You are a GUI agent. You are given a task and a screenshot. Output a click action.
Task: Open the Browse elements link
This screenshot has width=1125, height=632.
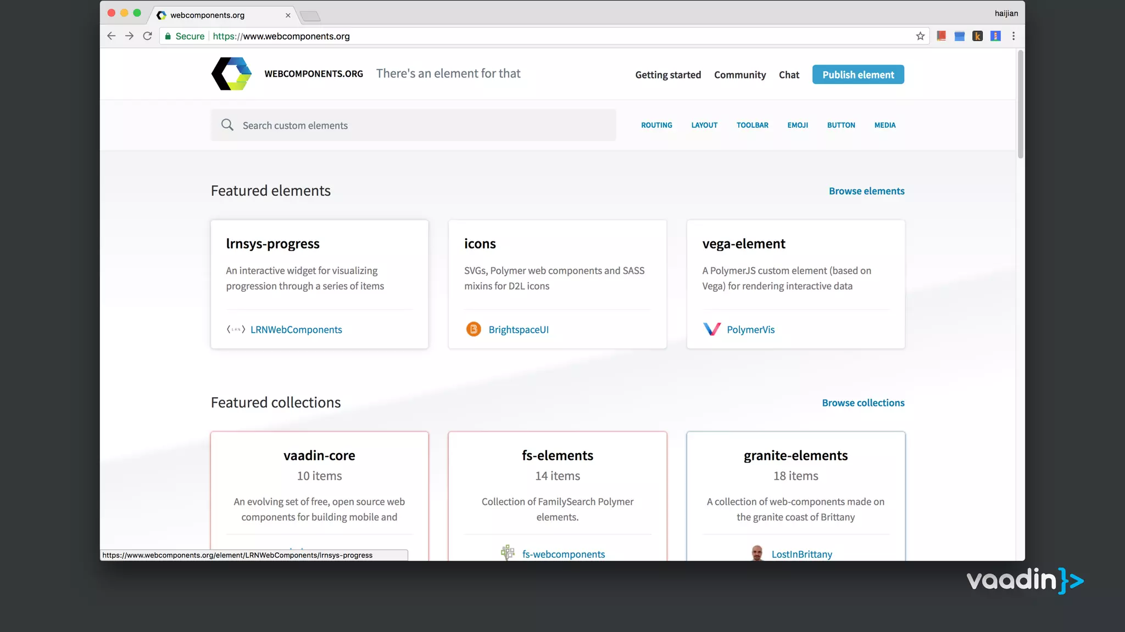866,191
